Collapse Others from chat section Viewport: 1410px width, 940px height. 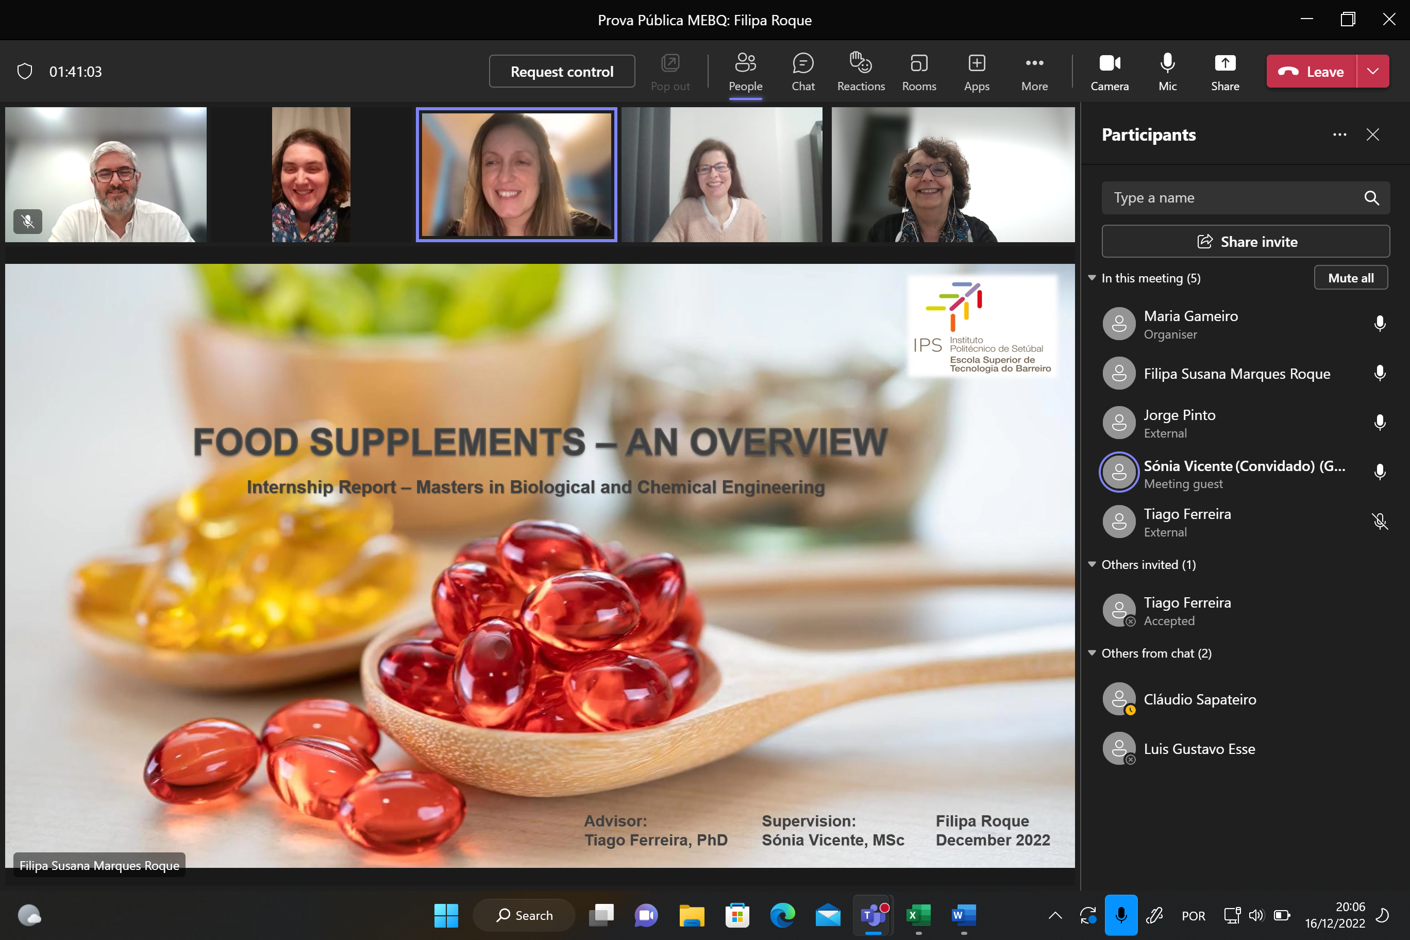point(1092,653)
